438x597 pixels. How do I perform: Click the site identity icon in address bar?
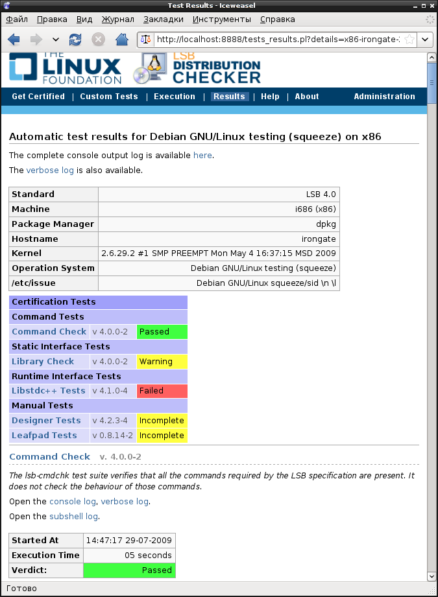pos(145,39)
